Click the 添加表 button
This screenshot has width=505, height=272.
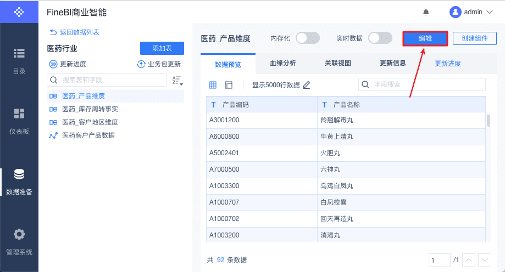point(162,48)
